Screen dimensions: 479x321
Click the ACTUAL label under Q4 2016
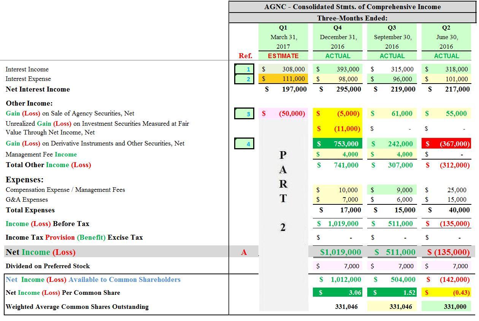point(338,56)
